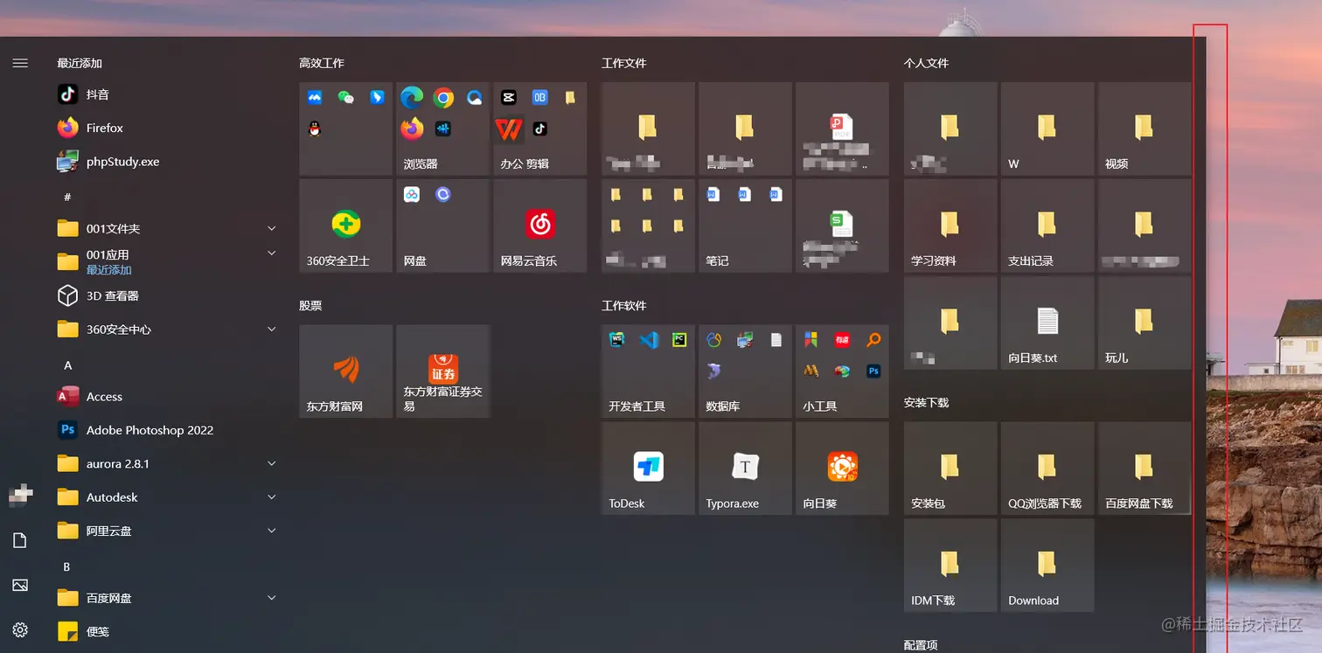The height and width of the screenshot is (653, 1322).
Task: Open the QQ浏览器下载 folder tile
Action: [x=1047, y=469]
